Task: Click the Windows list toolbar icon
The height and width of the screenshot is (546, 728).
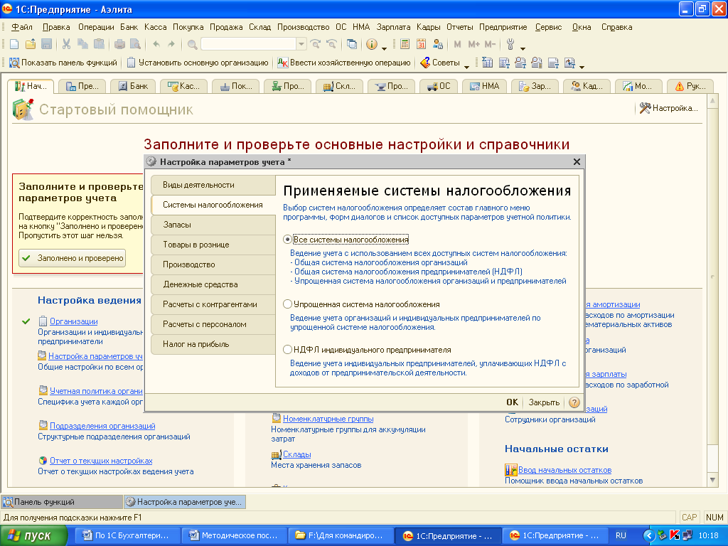Action: coord(352,44)
